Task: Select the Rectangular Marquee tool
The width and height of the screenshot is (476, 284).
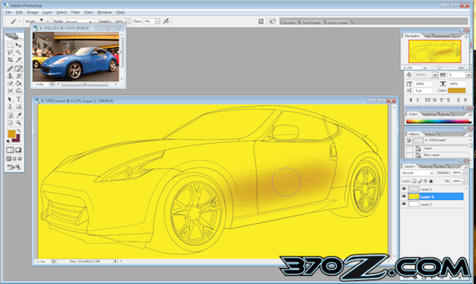Action: [10, 45]
